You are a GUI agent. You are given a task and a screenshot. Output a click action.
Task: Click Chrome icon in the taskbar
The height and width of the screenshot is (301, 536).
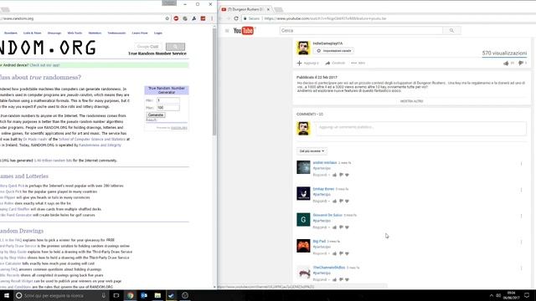(x=131, y=295)
